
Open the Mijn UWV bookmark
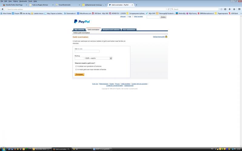pos(151,13)
